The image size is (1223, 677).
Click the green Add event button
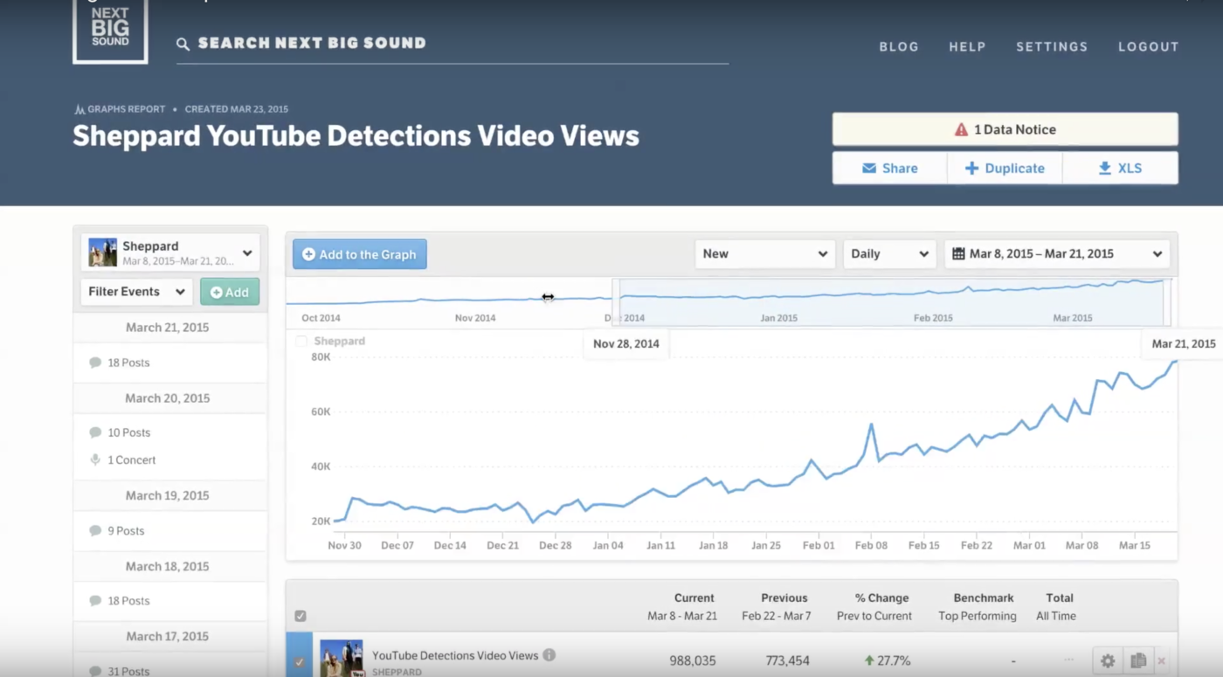point(230,292)
